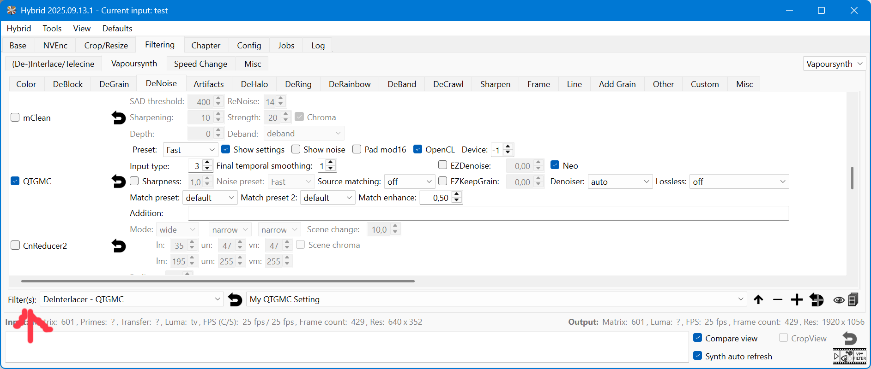Screen dimensions: 871x369
Task: Click the horizontal scrollbar under the filter list
Action: point(218,281)
